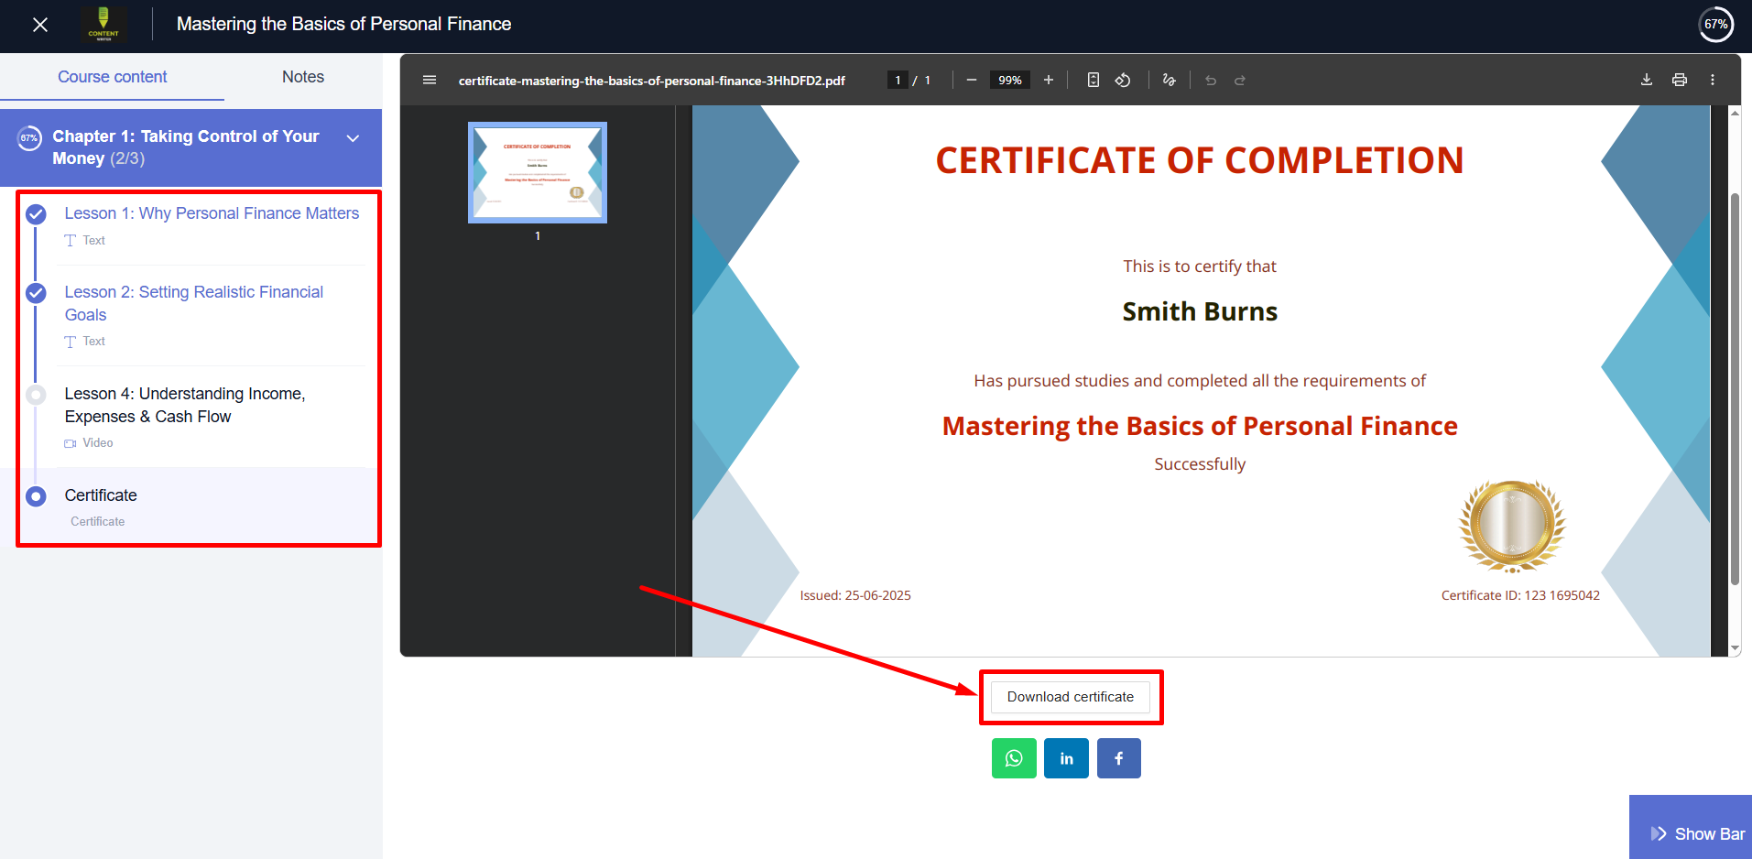The width and height of the screenshot is (1752, 859).
Task: Click the 99% zoom level field
Action: (1009, 81)
